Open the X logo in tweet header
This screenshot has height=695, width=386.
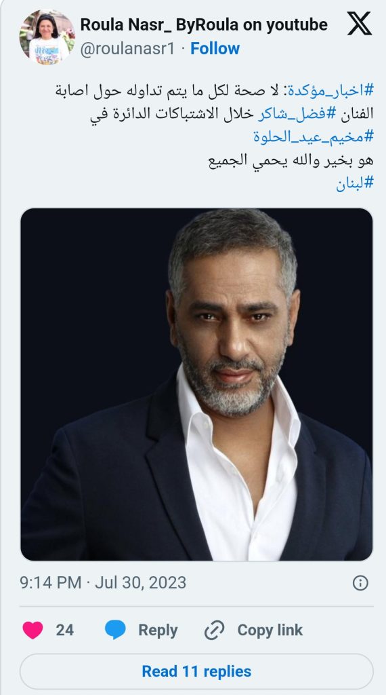[x=359, y=24]
